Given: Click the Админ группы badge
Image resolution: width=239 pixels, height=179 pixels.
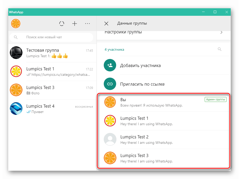Looking at the screenshot, I should coord(216,99).
